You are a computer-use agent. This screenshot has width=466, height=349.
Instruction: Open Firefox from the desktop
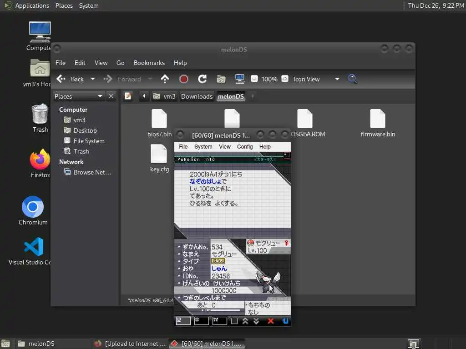click(x=40, y=164)
